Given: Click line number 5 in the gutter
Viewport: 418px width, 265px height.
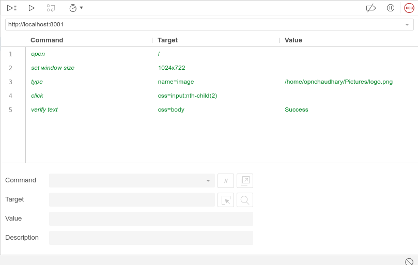Looking at the screenshot, I should (x=10, y=110).
